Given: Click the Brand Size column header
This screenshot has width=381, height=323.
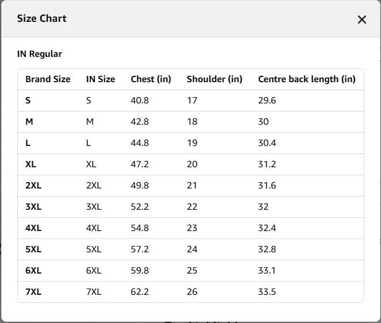Looking at the screenshot, I should [48, 79].
